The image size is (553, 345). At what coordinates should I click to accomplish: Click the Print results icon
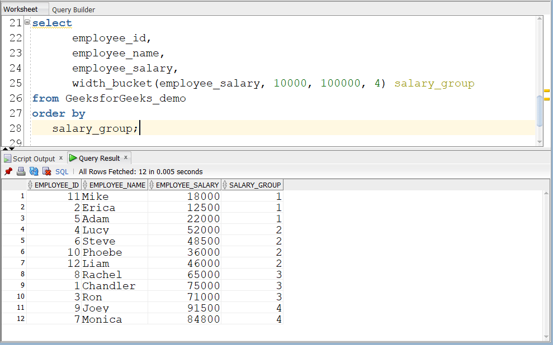pos(21,171)
